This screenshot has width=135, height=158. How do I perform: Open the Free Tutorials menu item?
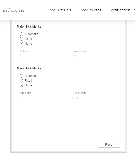click(59, 10)
